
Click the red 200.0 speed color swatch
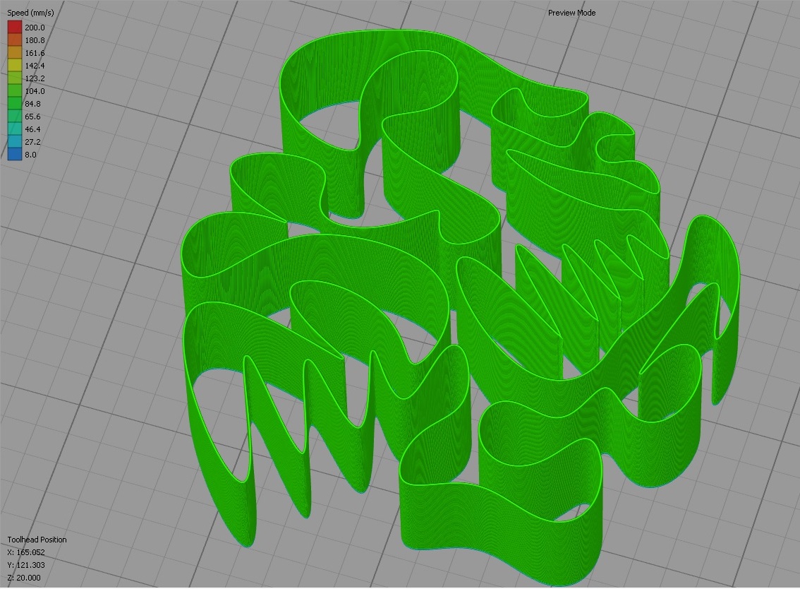coord(15,27)
